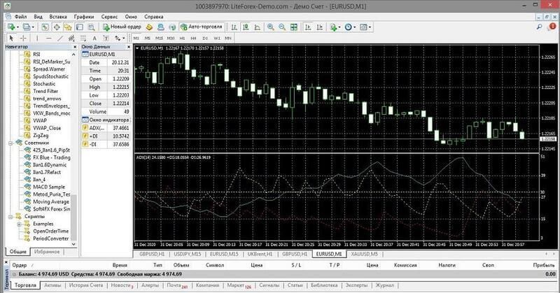Image resolution: width=560 pixels, height=293 pixels.
Task: Click the new chart icon
Action: point(12,27)
